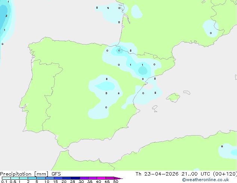Click the 45–50 mm legend color box

pos(110,178)
